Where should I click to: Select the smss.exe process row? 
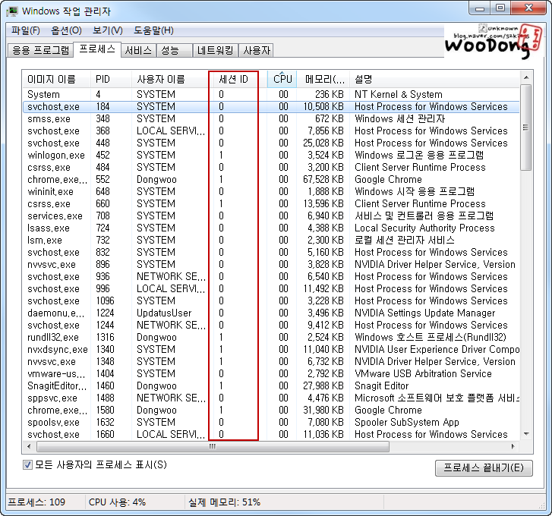point(271,118)
